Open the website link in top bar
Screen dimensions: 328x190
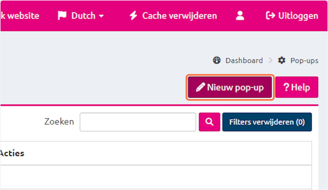(20, 16)
